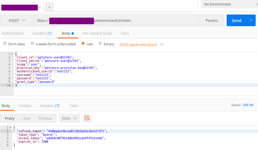Viewport: 258px width, 150px height.
Task: Close the current request tab
Action: pos(40,7)
